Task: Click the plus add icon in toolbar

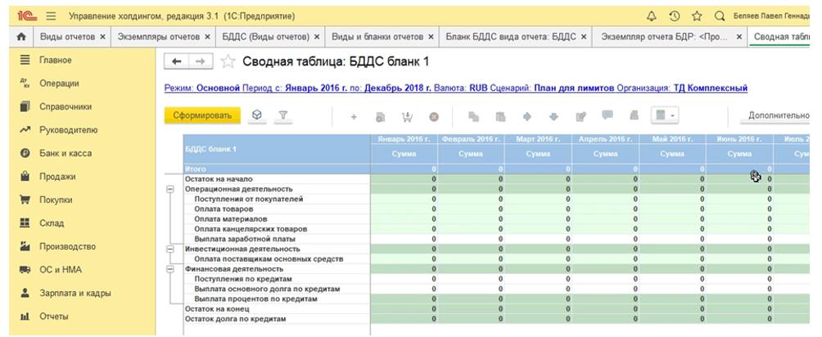Action: (354, 117)
